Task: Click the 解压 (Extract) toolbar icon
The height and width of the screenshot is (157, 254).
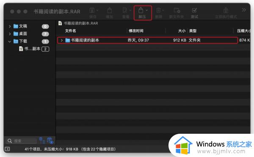Action: click(141, 10)
